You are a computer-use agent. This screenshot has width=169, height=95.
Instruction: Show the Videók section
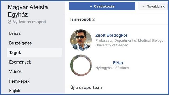coord(15,72)
